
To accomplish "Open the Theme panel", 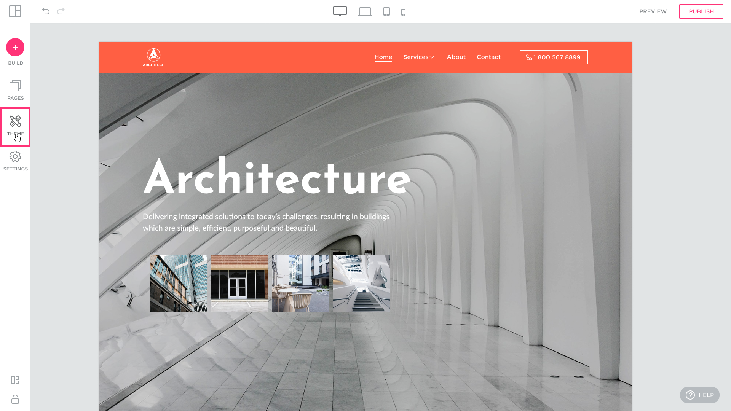I will coord(15,126).
